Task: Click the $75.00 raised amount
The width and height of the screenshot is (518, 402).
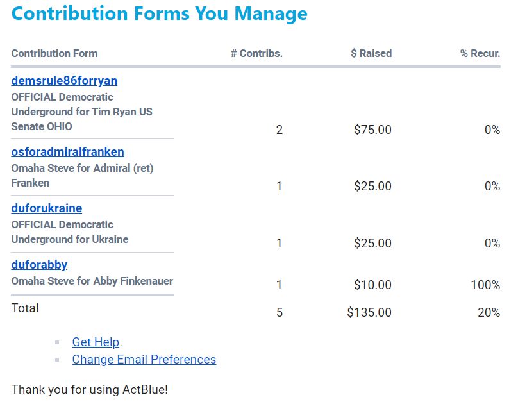Action: tap(372, 130)
